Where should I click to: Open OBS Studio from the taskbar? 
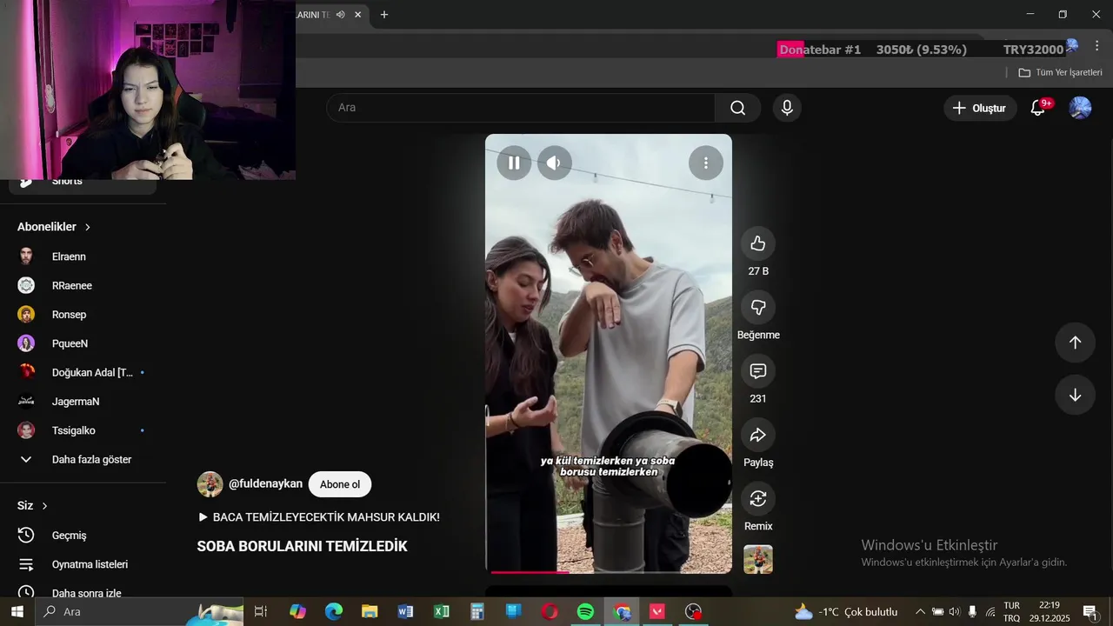(x=693, y=612)
